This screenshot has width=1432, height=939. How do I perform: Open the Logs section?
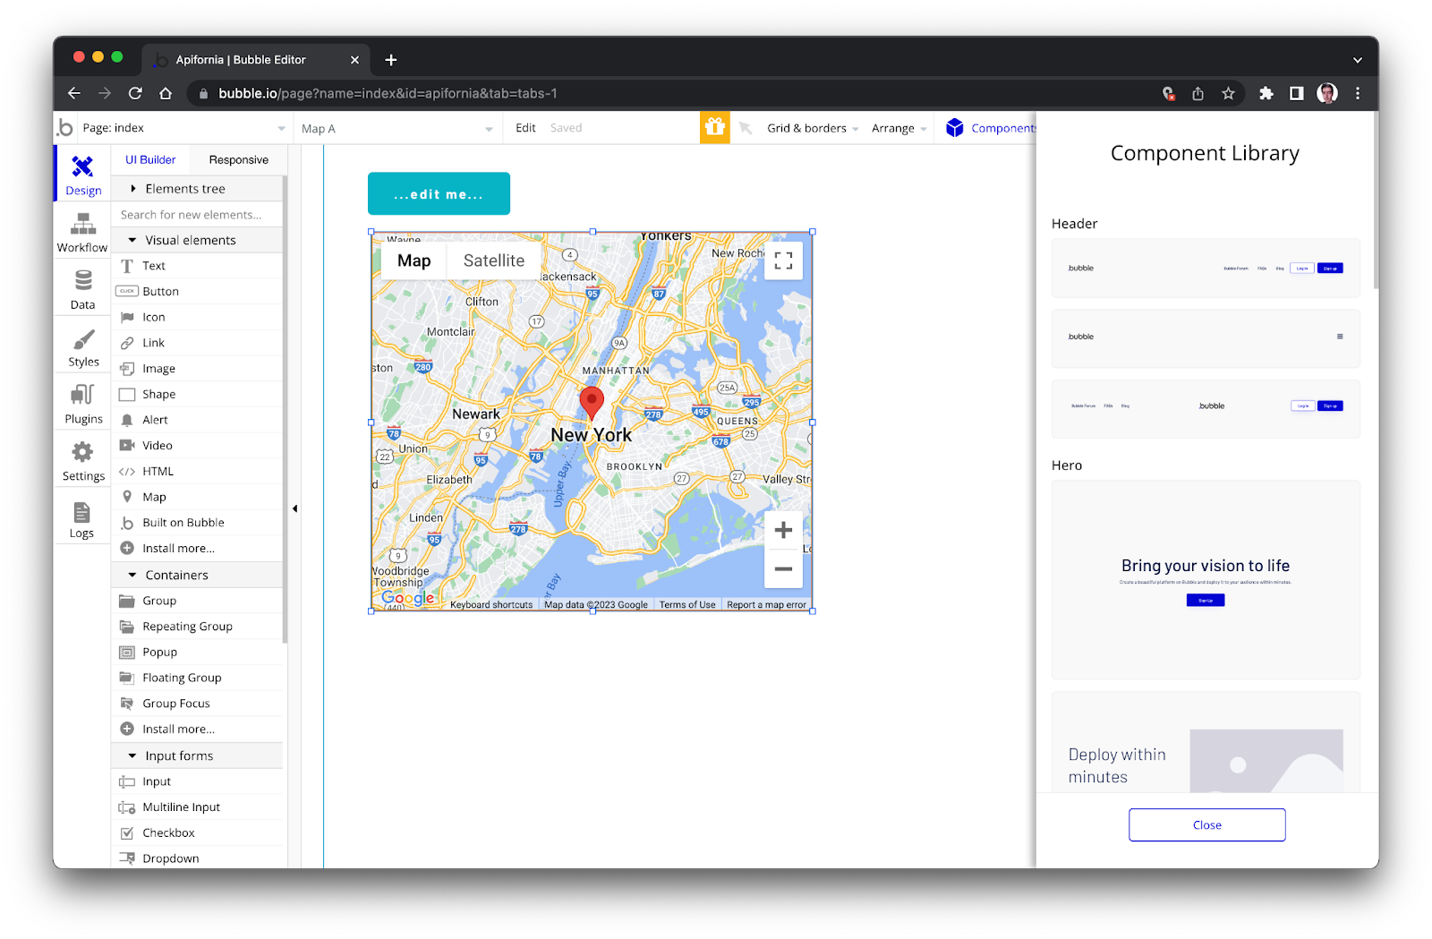point(82,518)
